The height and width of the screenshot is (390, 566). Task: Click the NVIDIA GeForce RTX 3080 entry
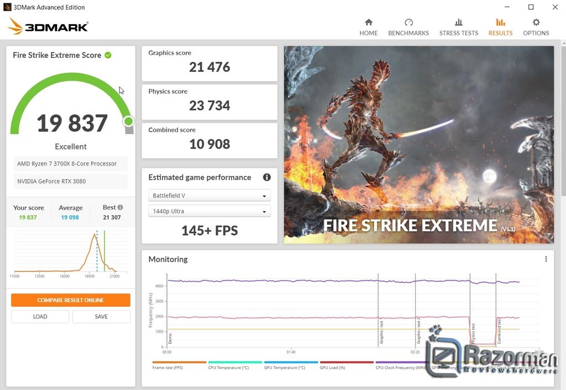tap(70, 181)
